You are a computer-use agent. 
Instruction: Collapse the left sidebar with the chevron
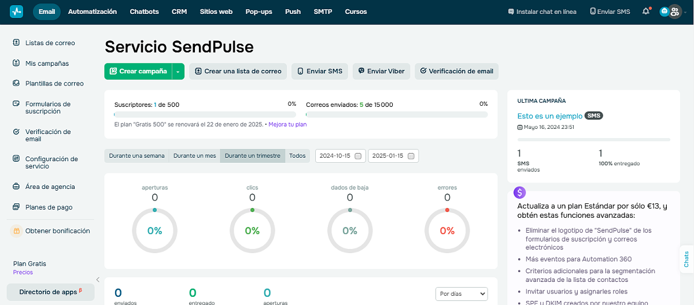(98, 280)
